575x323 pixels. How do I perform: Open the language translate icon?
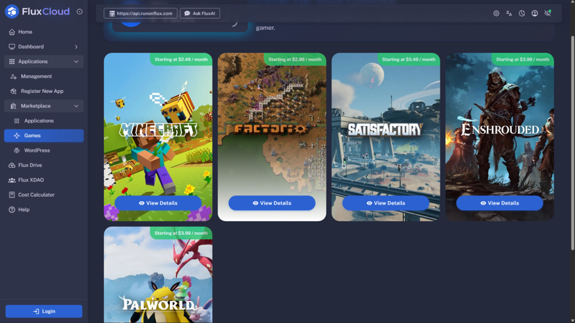point(509,13)
